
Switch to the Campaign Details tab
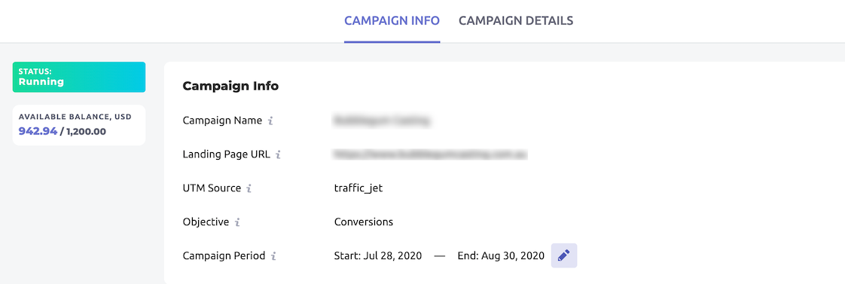click(516, 21)
